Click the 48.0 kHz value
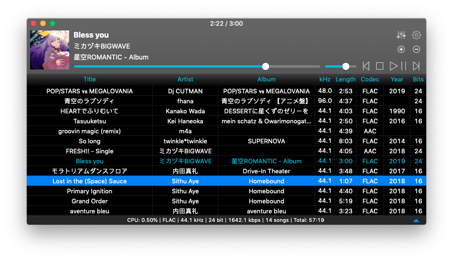The image size is (453, 260). (325, 91)
